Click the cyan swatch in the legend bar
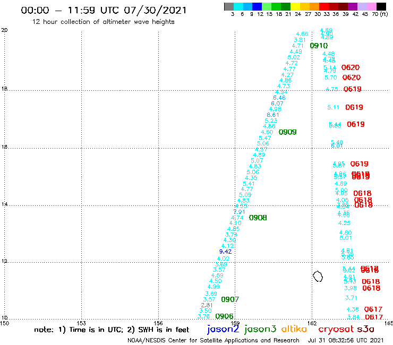 [x=238, y=6]
